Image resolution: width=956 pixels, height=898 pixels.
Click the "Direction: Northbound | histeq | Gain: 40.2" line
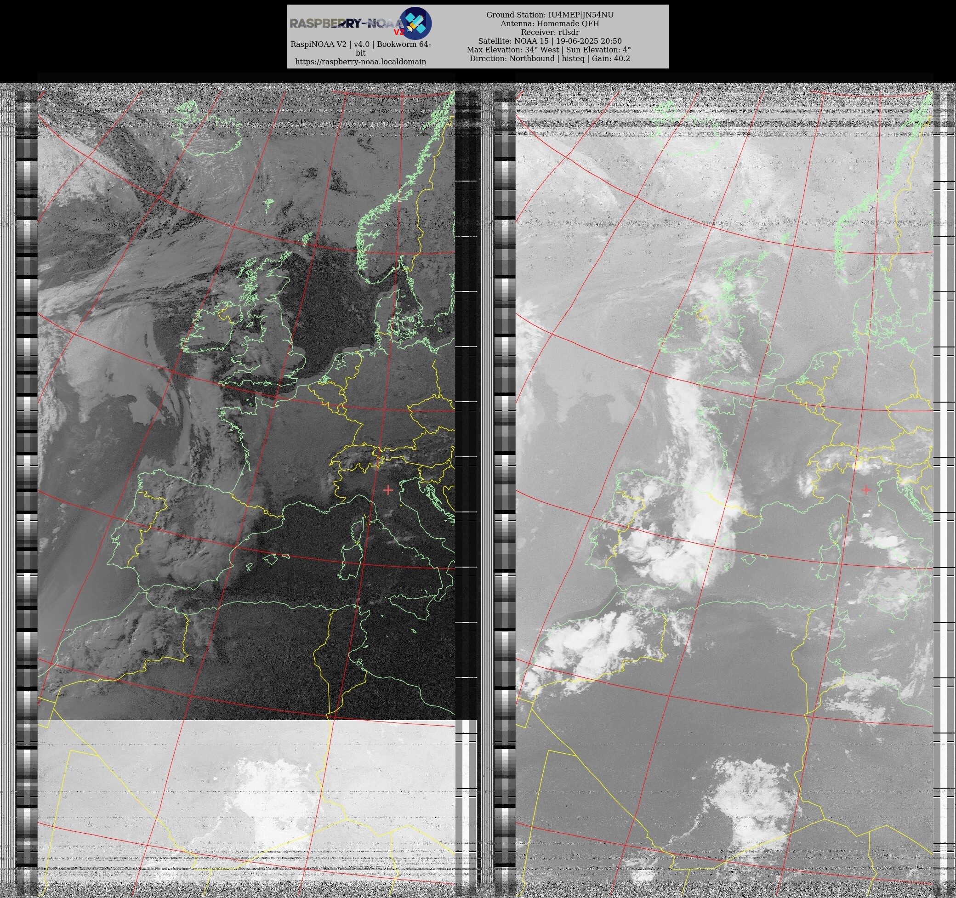[x=550, y=58]
